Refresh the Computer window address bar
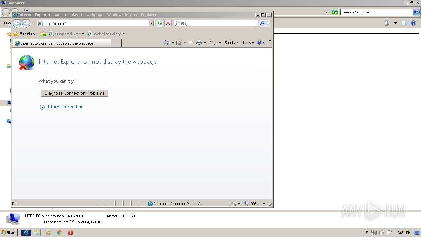421x237 pixels. coord(335,12)
